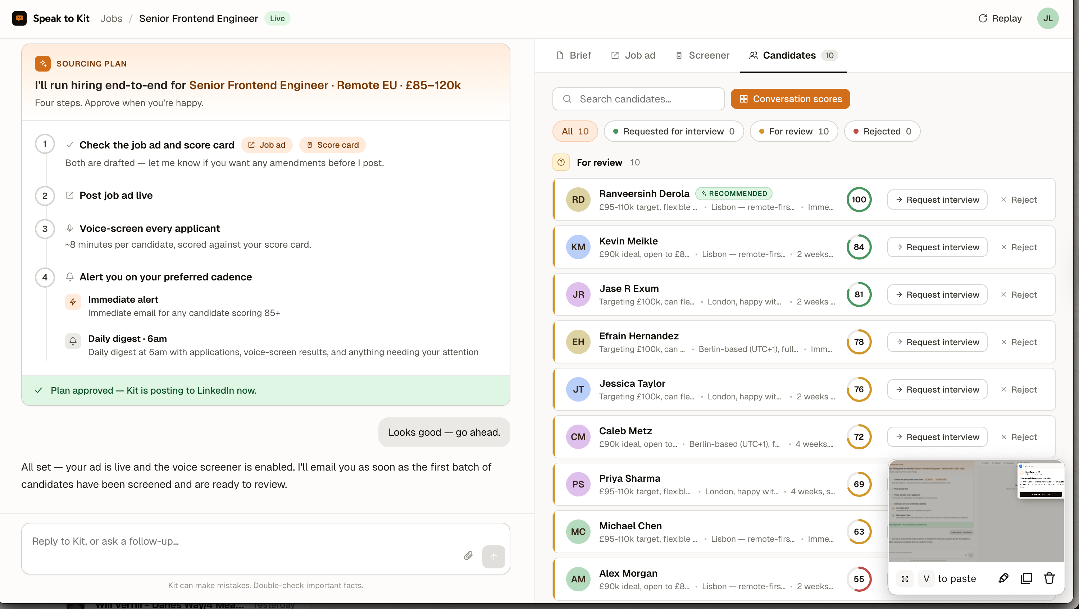
Task: Open the screenshot preview thumbnail
Action: (976, 512)
